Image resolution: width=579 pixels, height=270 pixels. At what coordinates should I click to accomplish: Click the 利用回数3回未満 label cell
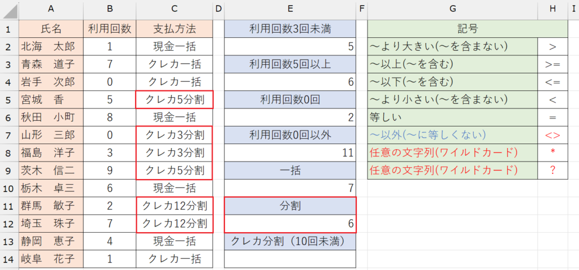pos(290,28)
